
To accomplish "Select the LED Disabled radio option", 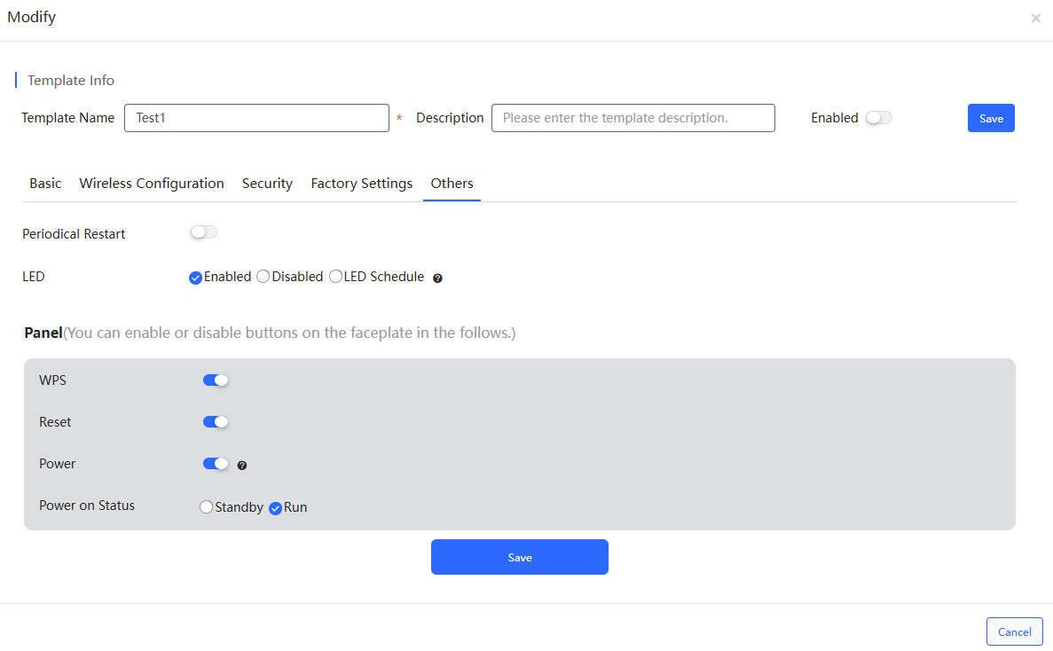I will pos(263,277).
